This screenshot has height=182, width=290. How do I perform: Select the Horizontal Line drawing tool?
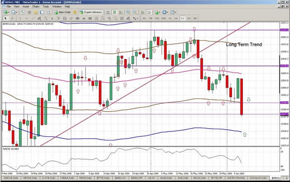[27, 18]
